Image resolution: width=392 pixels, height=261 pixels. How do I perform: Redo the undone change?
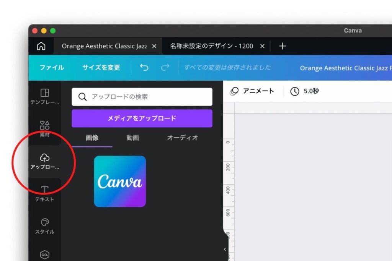[x=165, y=67]
